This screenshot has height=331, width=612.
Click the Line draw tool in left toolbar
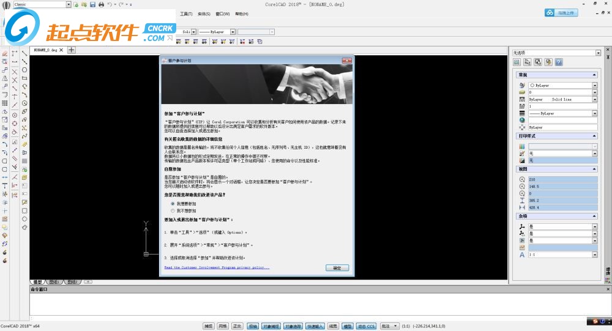(24, 53)
